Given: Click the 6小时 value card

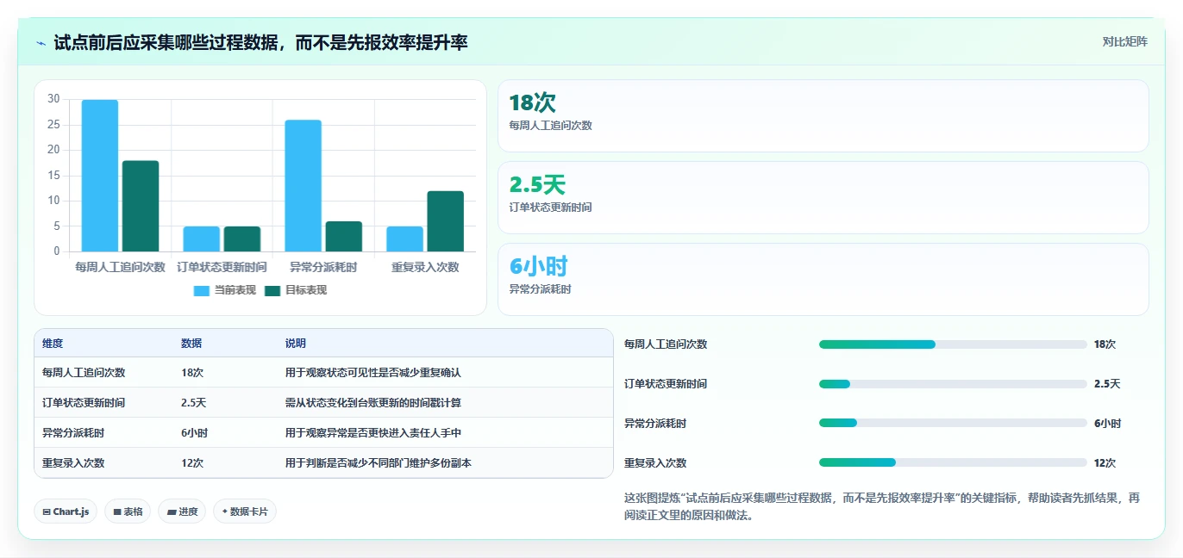Looking at the screenshot, I should point(823,280).
